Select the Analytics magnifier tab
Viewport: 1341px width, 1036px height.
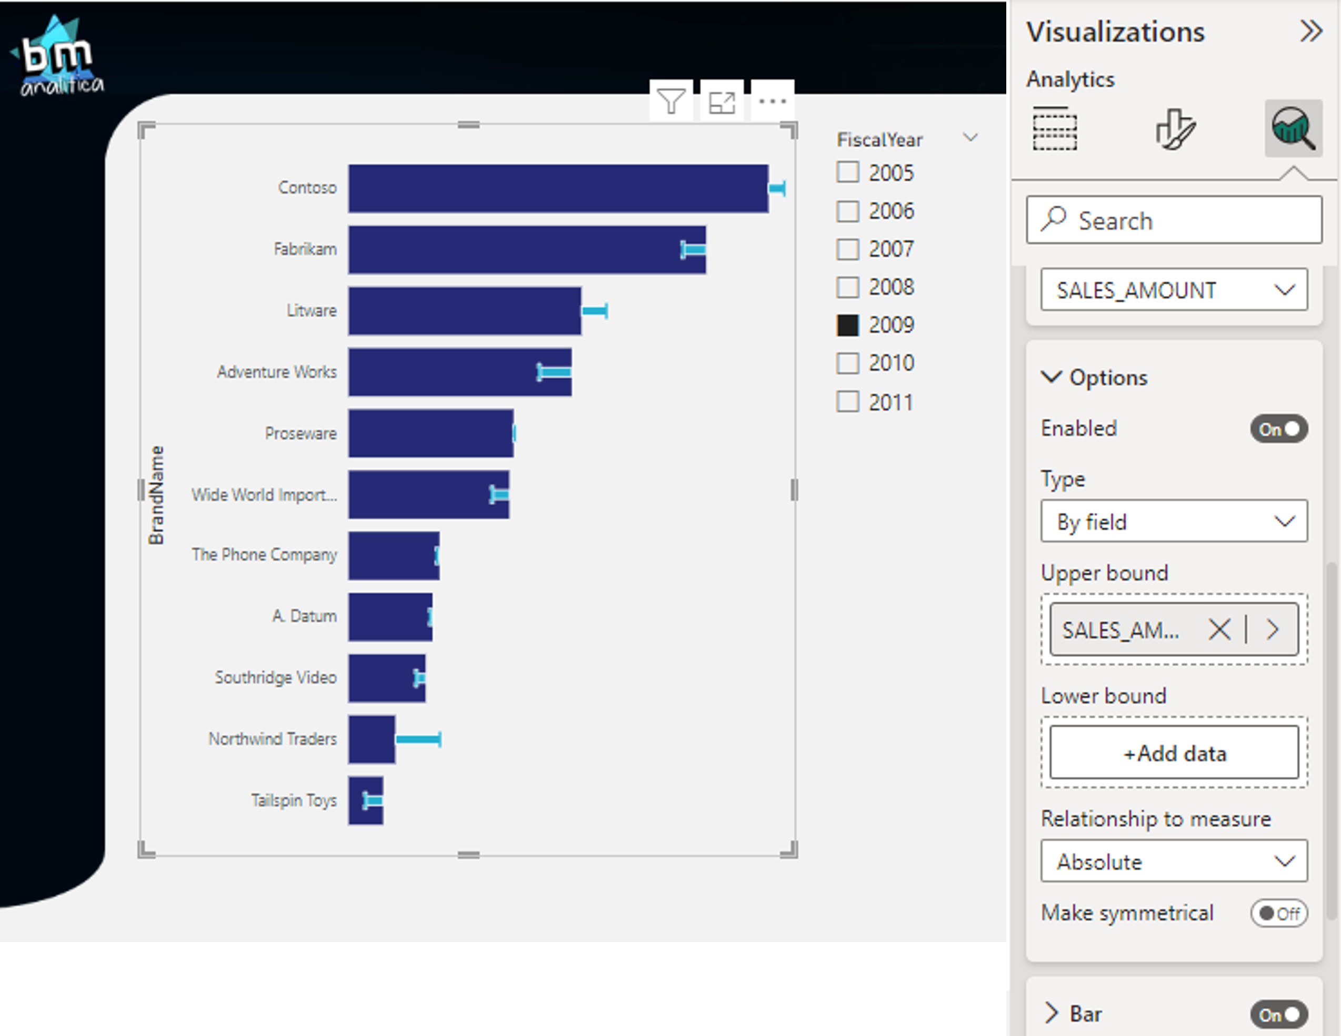click(1293, 128)
